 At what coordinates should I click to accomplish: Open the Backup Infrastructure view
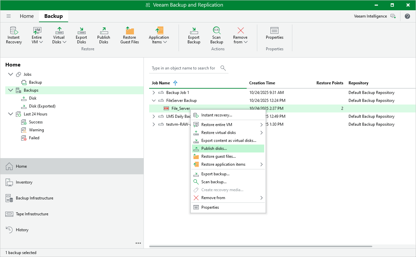(34, 198)
